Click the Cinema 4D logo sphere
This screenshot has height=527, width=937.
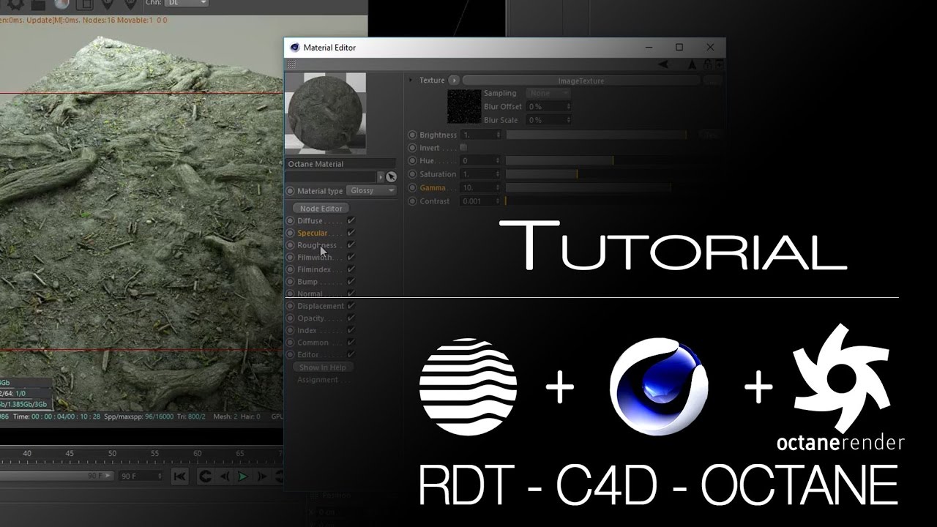[x=659, y=387]
